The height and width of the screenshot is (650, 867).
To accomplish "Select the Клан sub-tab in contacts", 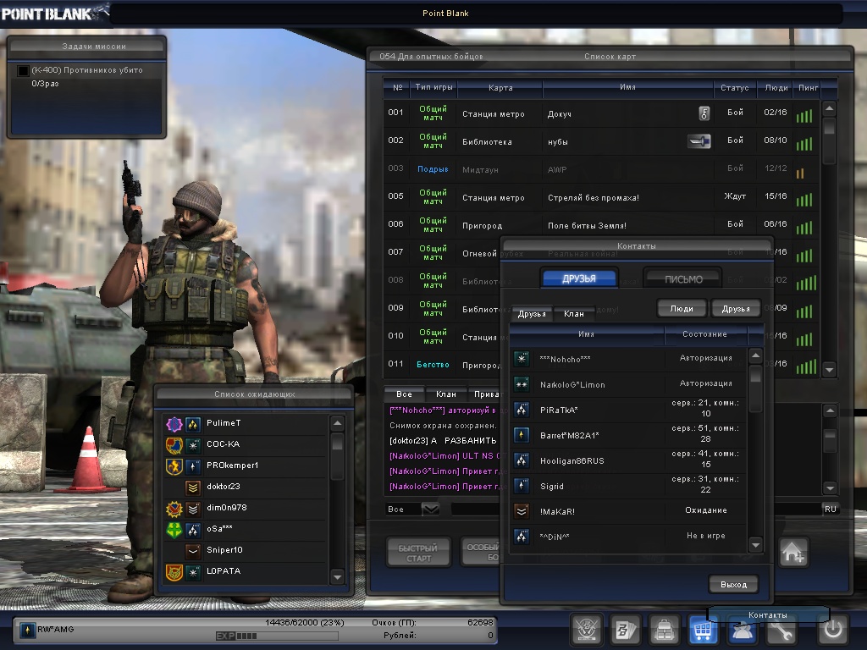I will 574,314.
